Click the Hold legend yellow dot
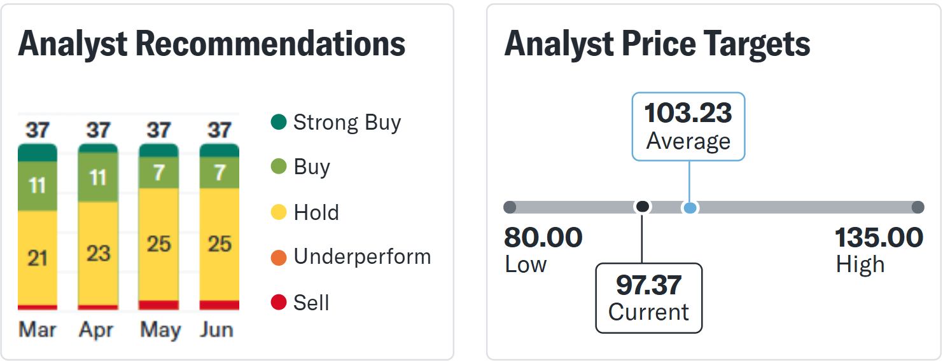 [x=279, y=212]
